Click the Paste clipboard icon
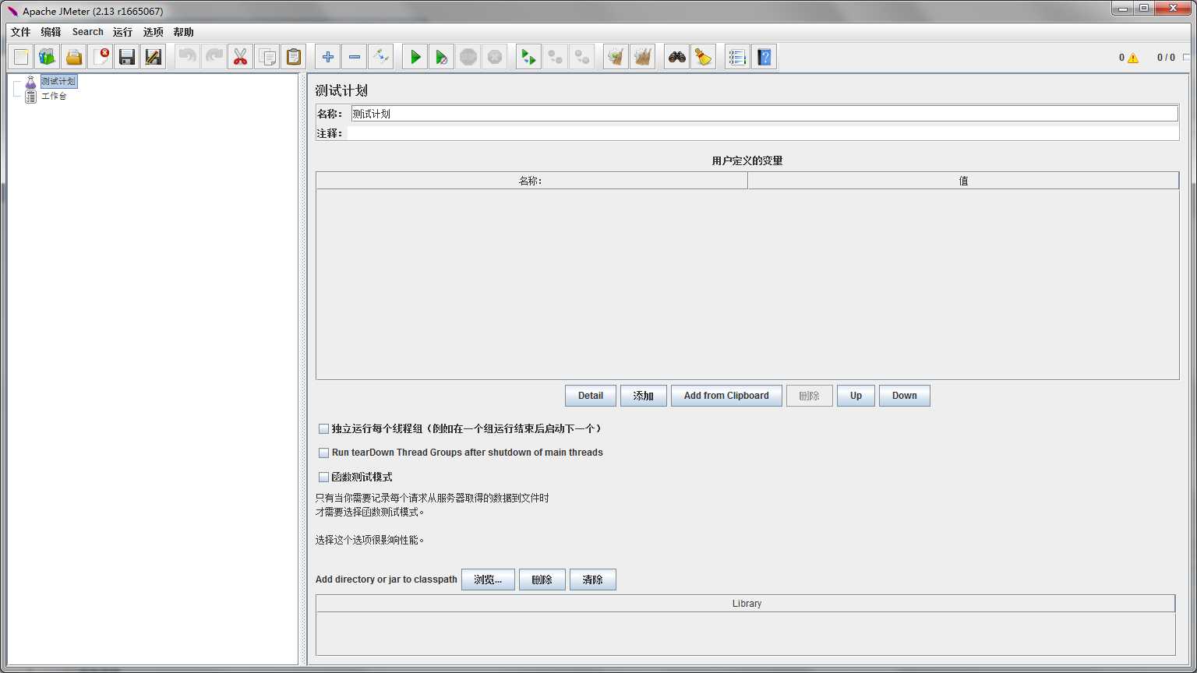This screenshot has height=673, width=1197. pos(294,57)
